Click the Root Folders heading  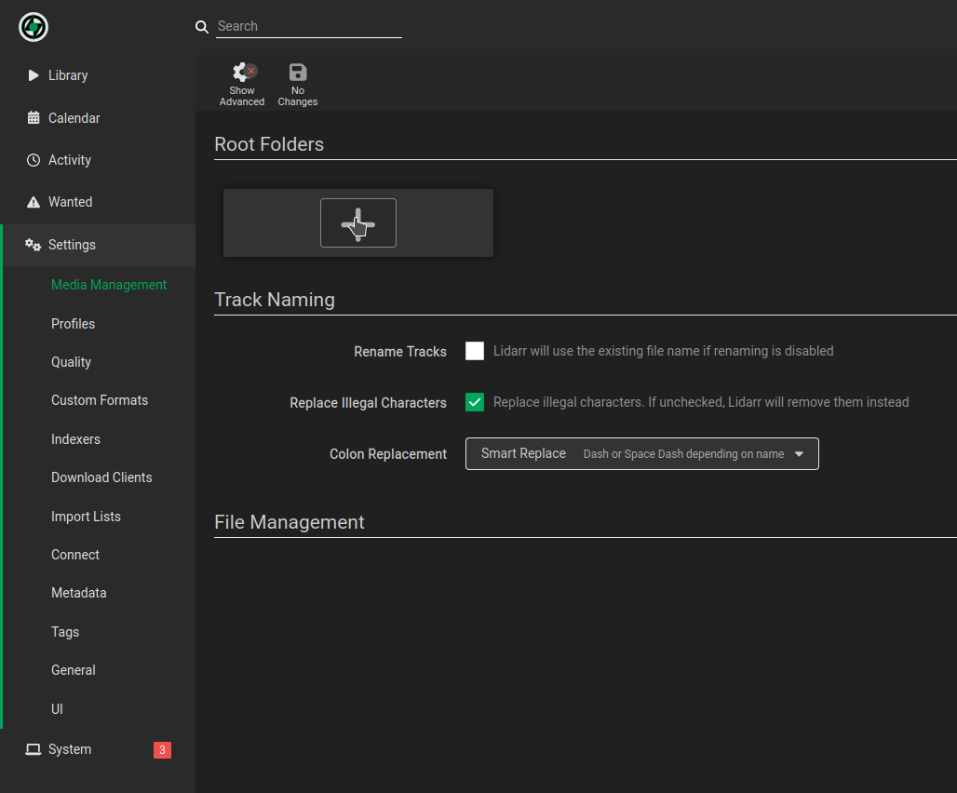269,144
